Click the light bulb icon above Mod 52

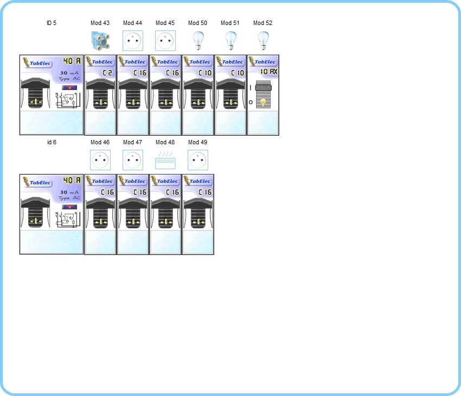(264, 41)
